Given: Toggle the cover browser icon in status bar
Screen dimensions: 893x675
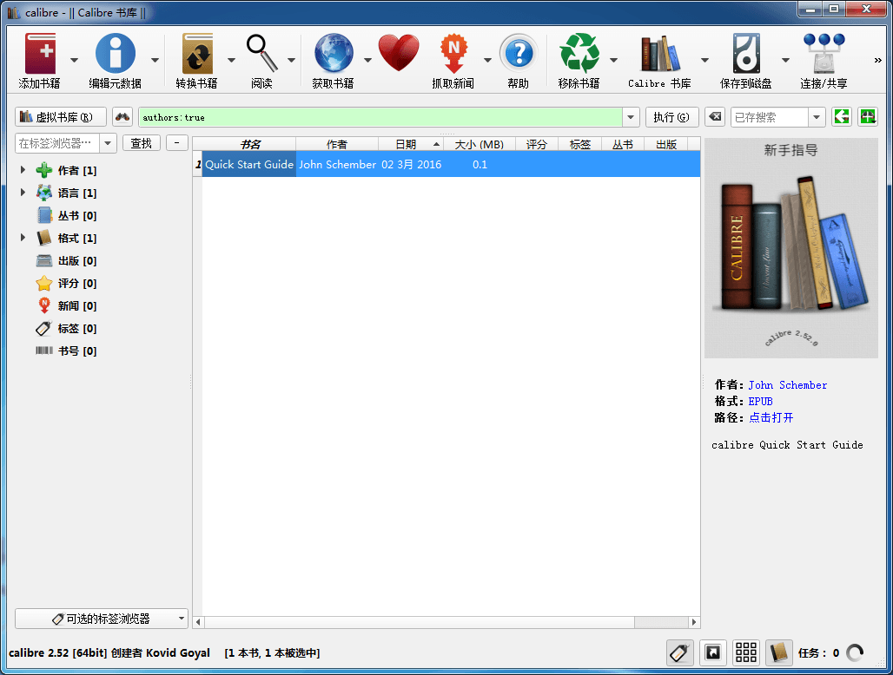Looking at the screenshot, I should [713, 652].
